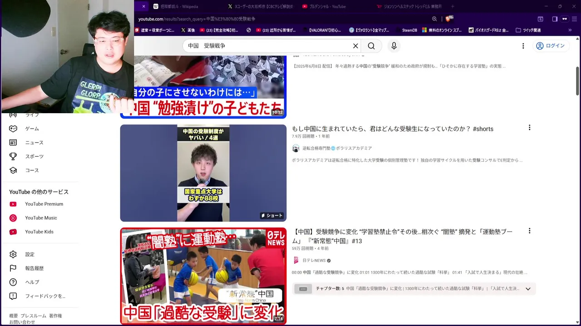Click the 日テレNEWS channel avatar
The width and height of the screenshot is (581, 326).
click(296, 260)
